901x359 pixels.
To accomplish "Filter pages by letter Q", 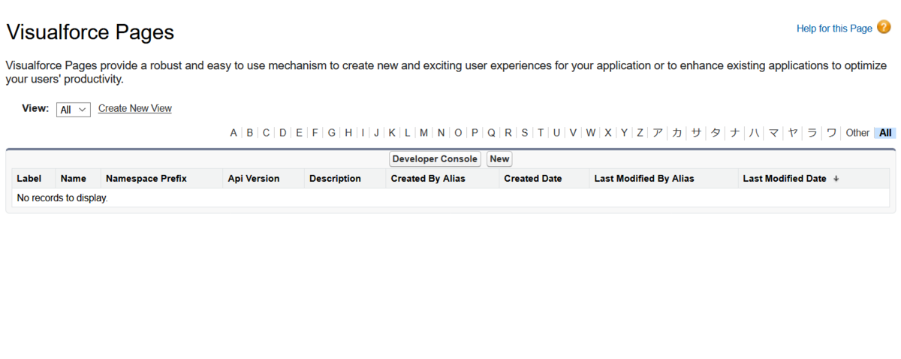I will [x=491, y=133].
